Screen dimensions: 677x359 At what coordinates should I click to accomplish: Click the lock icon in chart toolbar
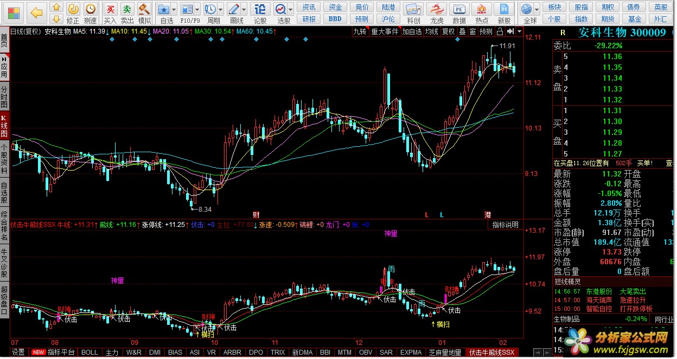coord(501,31)
